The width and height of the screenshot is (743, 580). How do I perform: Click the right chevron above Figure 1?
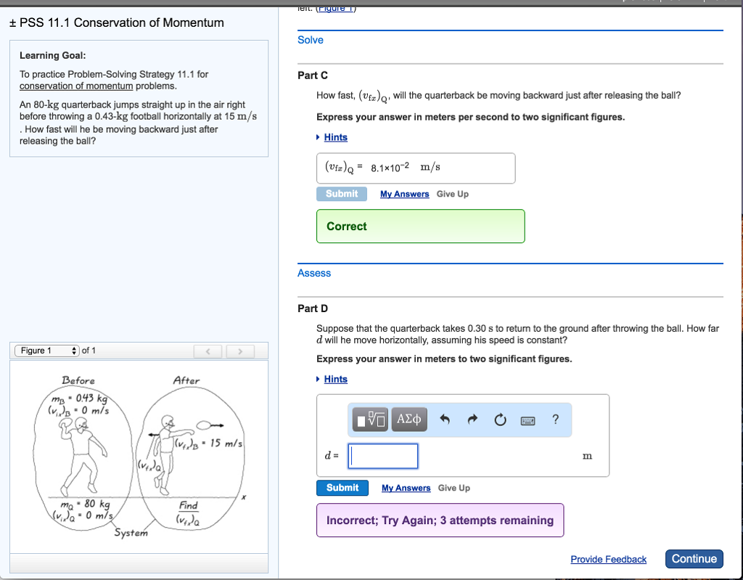[239, 351]
